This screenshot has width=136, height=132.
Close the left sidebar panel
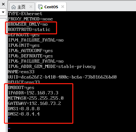pyautogui.click(x=3, y=4)
